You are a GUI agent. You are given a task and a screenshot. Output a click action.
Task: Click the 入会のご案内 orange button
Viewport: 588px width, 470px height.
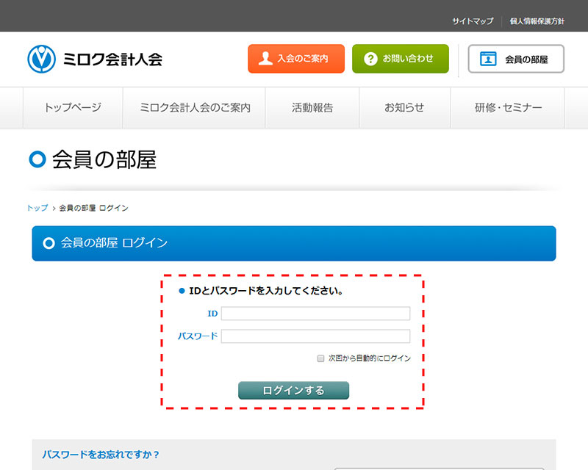296,59
